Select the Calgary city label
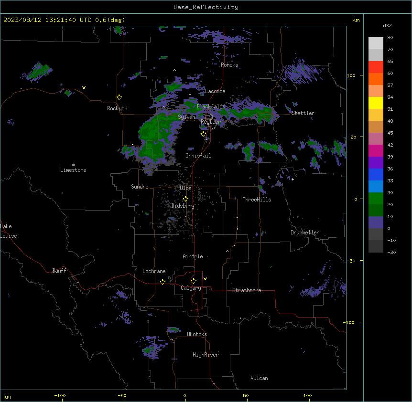The width and height of the screenshot is (412, 402). 191,288
